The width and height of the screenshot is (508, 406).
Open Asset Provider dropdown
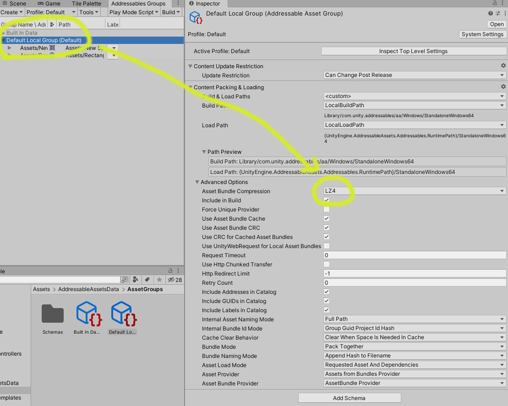point(415,374)
